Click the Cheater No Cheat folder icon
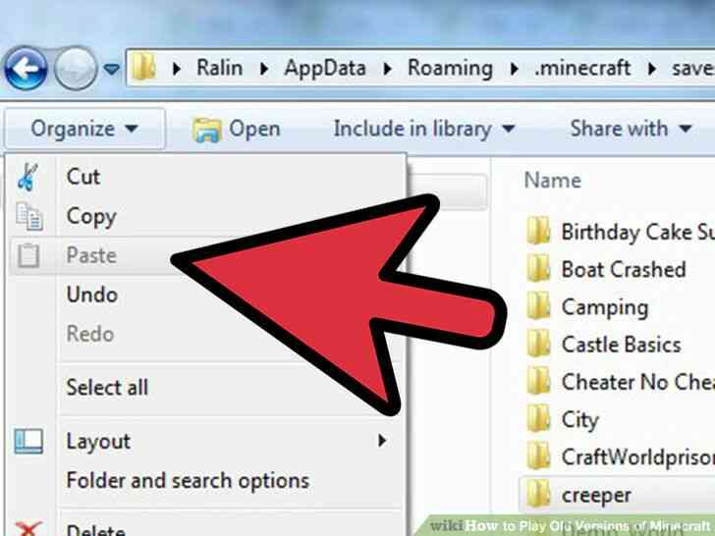The width and height of the screenshot is (715, 536). click(x=538, y=381)
